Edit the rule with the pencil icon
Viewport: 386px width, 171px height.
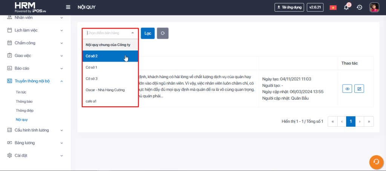point(359,89)
